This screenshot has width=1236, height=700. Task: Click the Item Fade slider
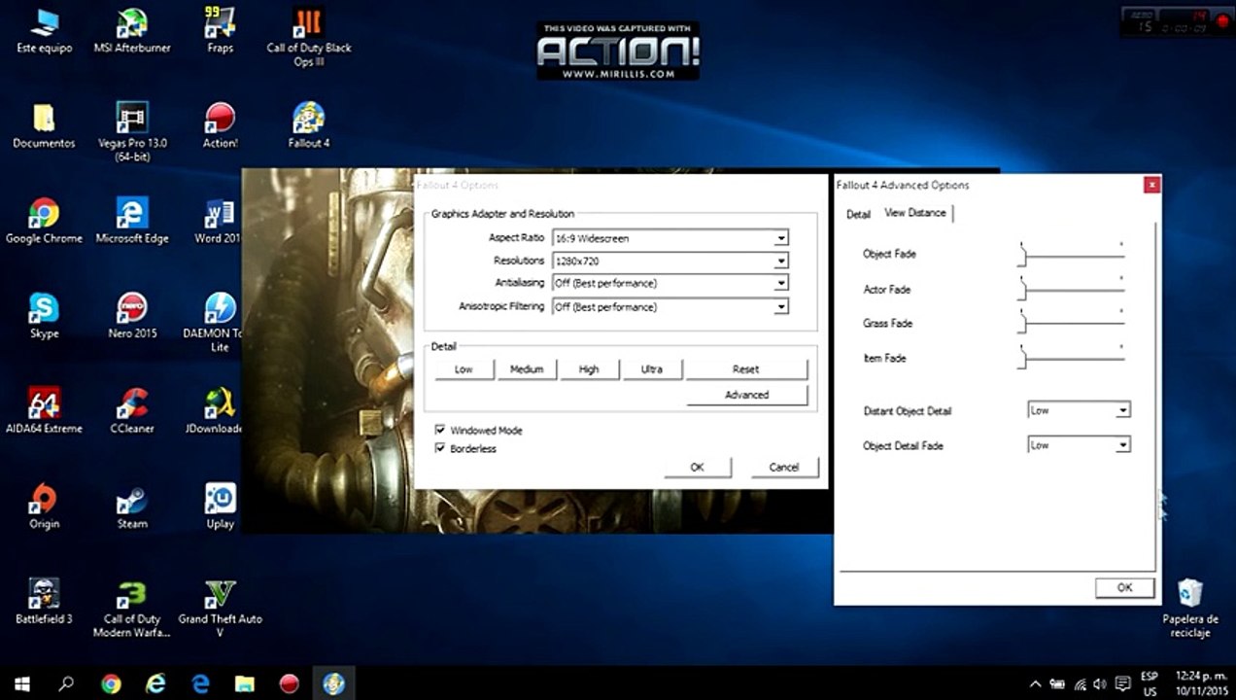pyautogui.click(x=1072, y=359)
